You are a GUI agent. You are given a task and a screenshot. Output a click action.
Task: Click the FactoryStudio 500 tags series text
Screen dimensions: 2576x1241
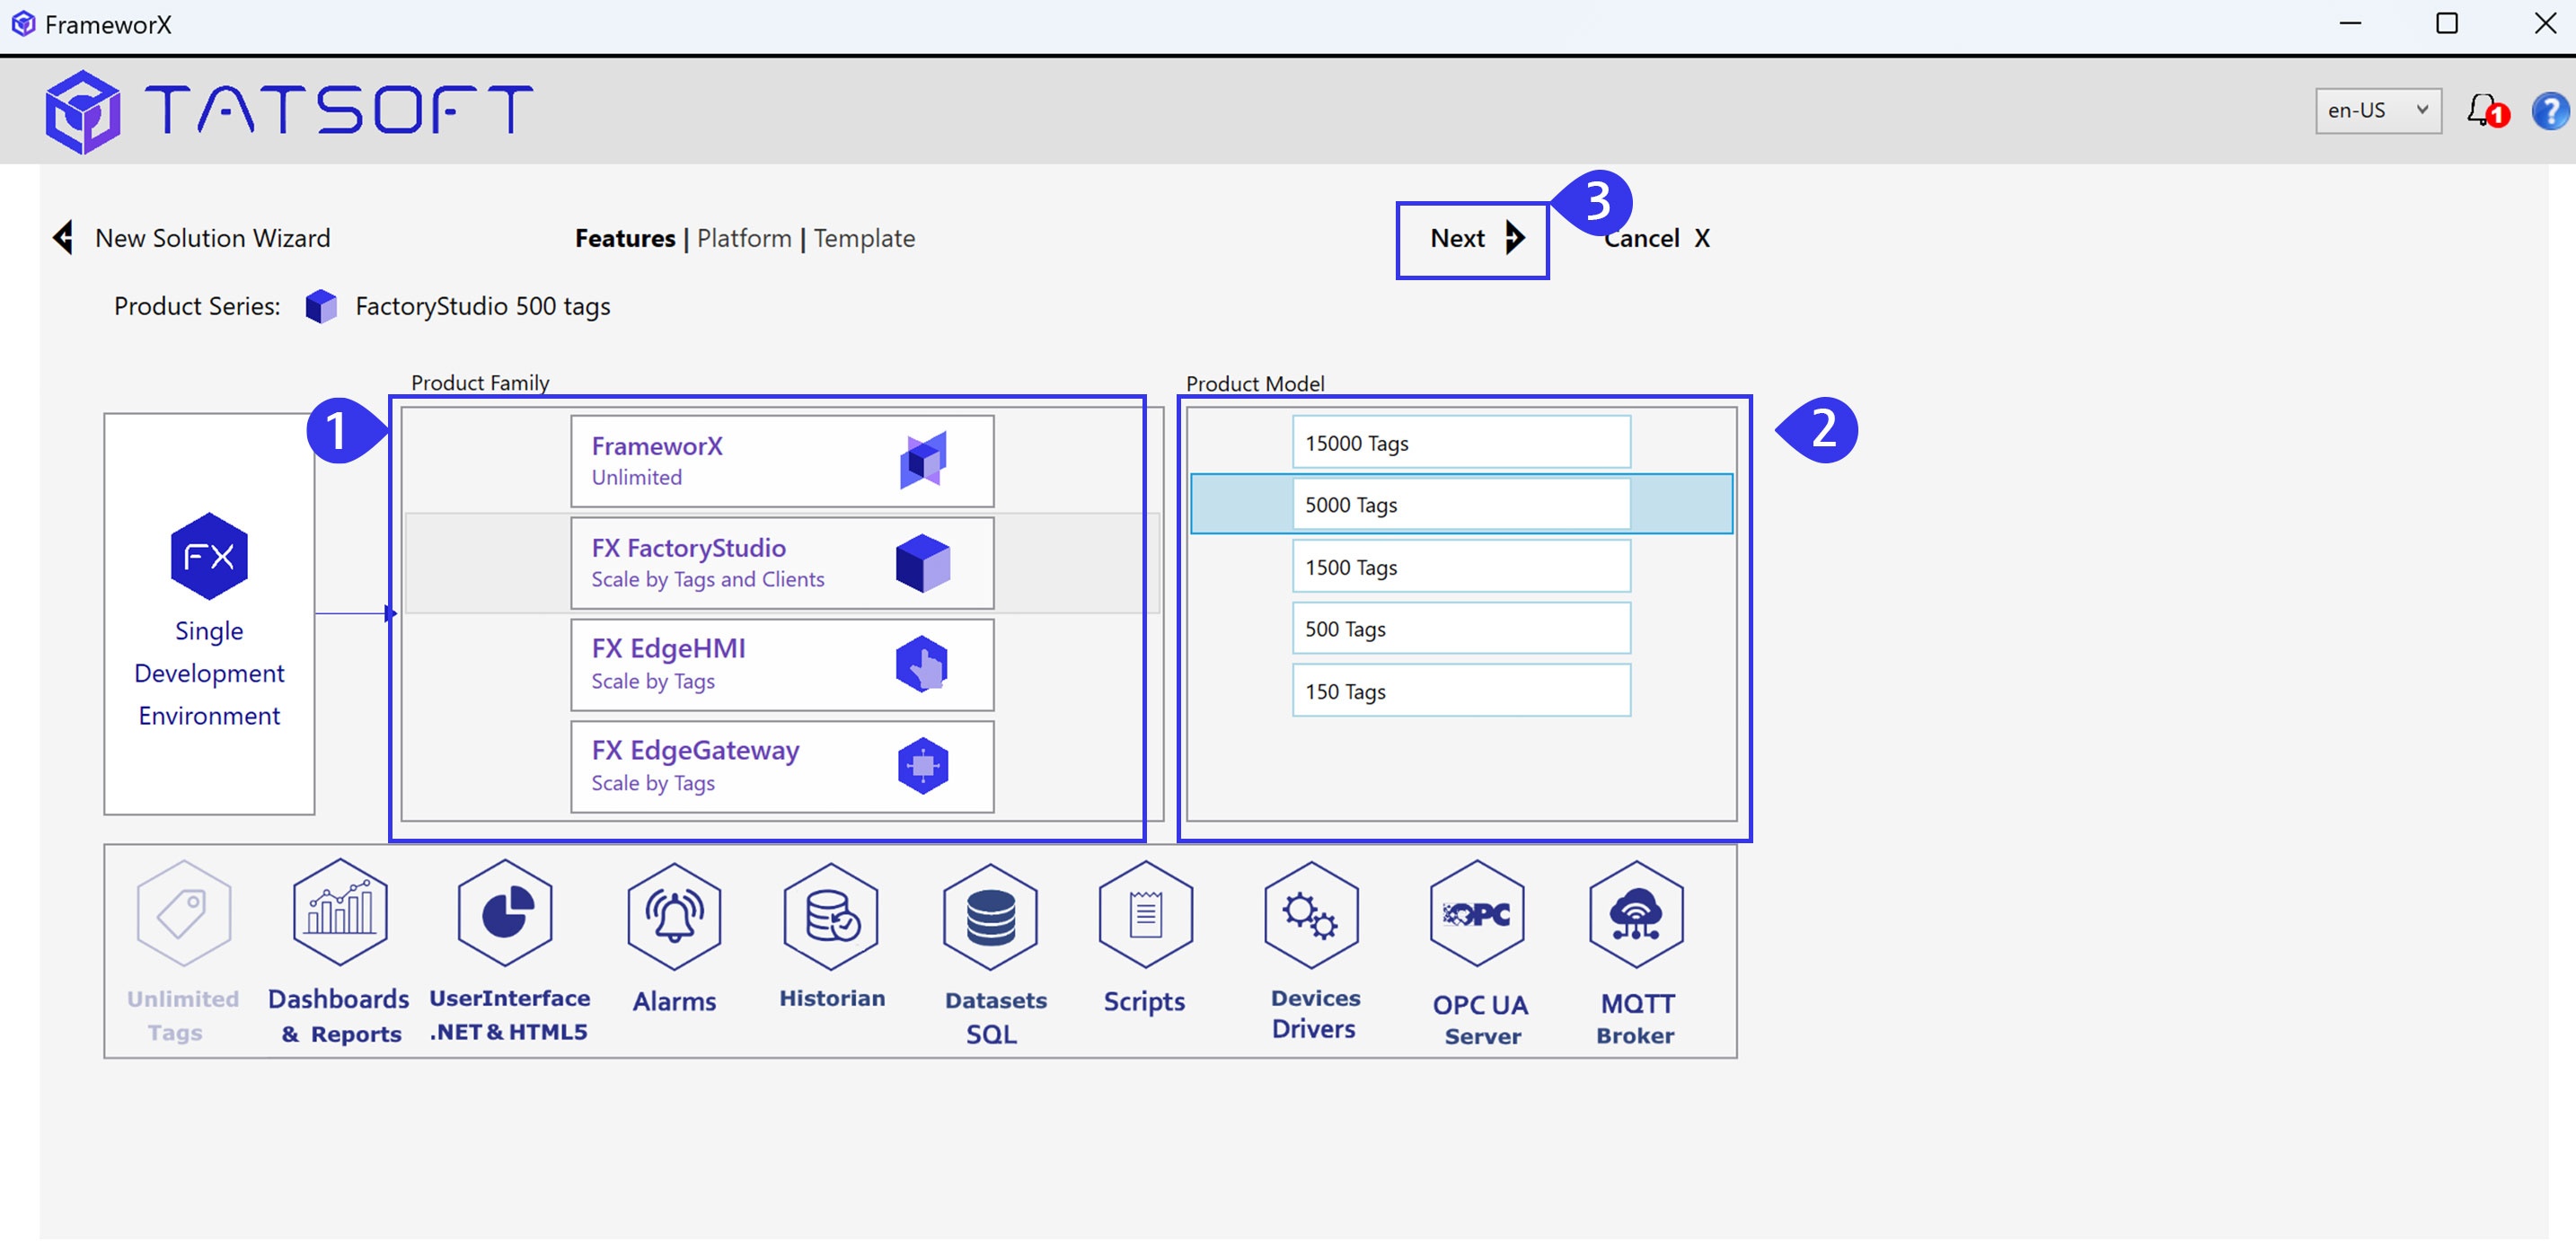(x=482, y=306)
